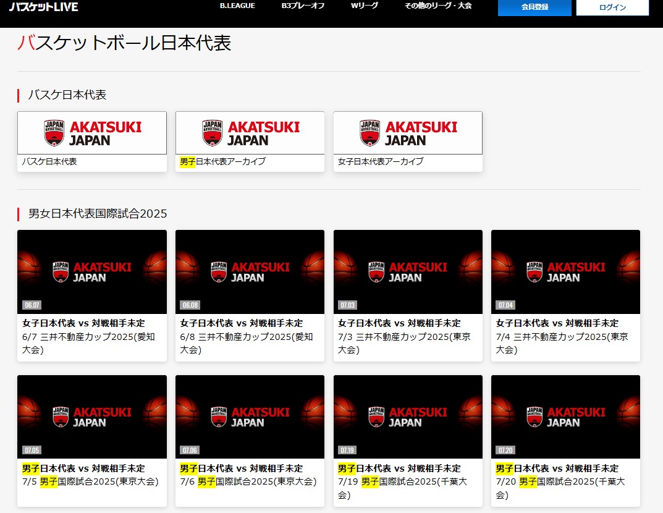Click the 6/7 三井不動産カップ2025(愛知大会) description
Viewport: 663px width, 513px height.
[x=88, y=343]
